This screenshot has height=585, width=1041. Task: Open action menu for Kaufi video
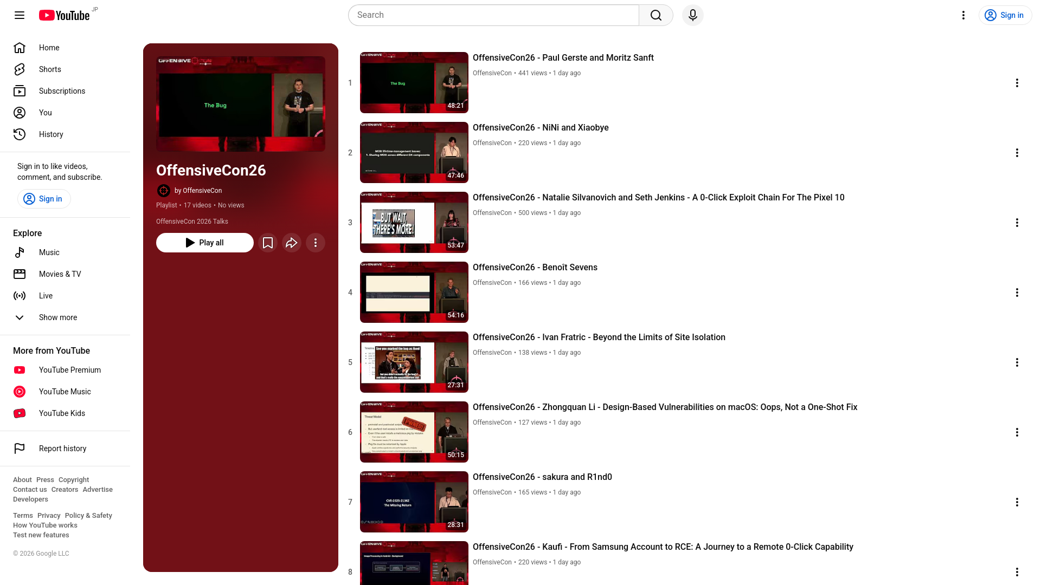1017,572
